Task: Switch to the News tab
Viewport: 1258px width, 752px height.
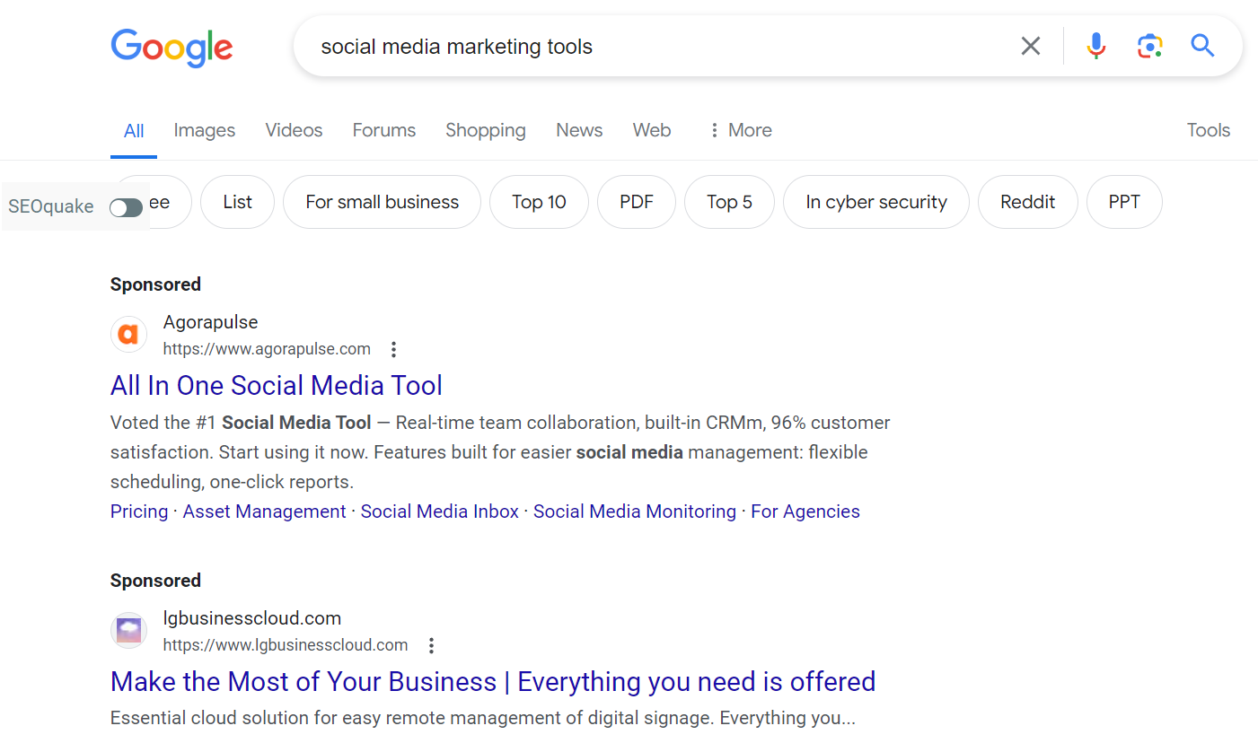Action: pos(579,130)
